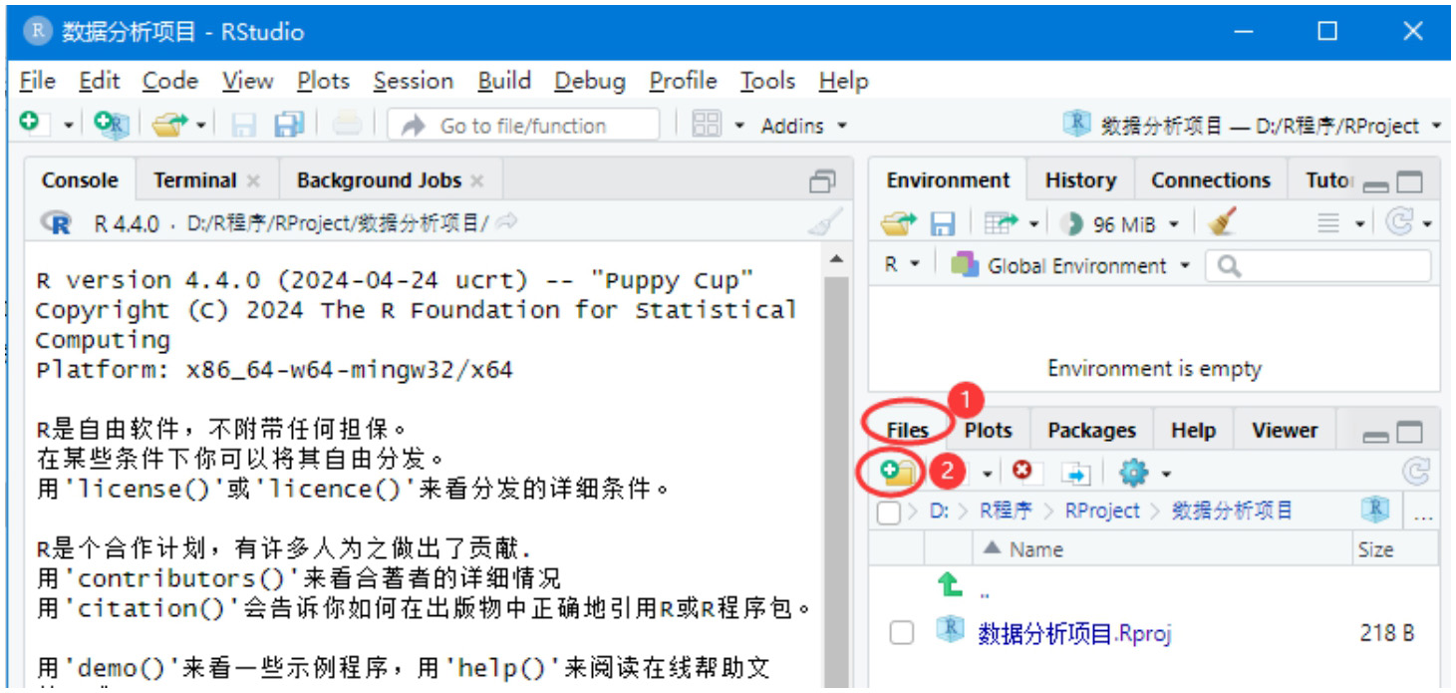
Task: Click the .. parent directory link
Action: pos(985,594)
